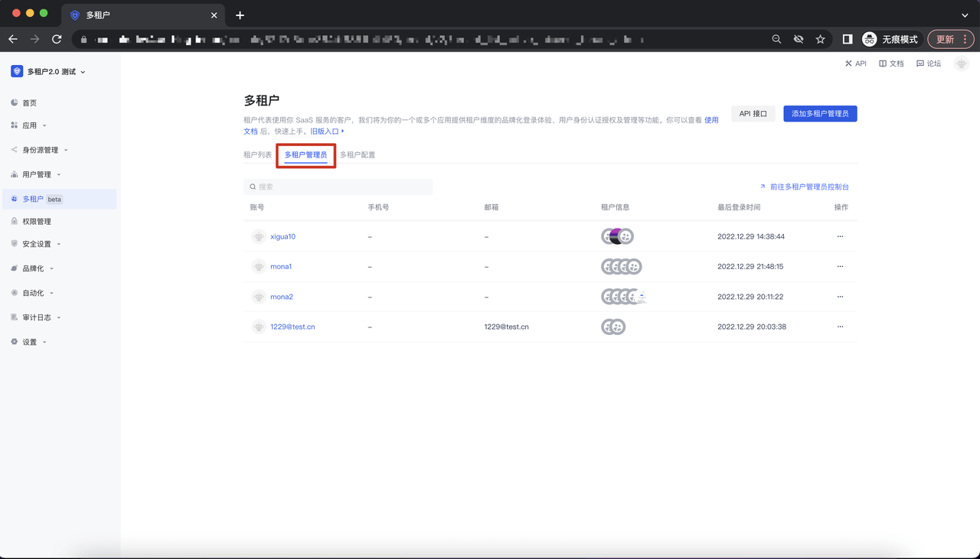Open the actions menu for the mona2 row

point(840,297)
